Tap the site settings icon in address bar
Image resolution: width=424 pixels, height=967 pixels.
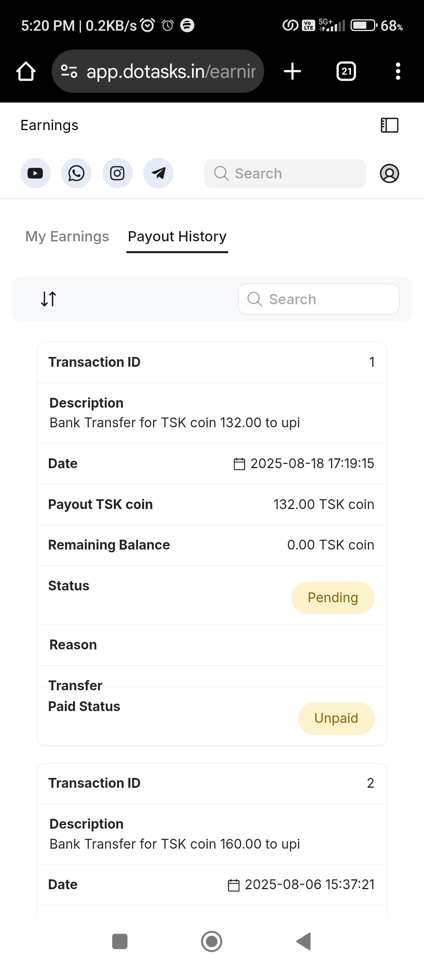(x=69, y=72)
